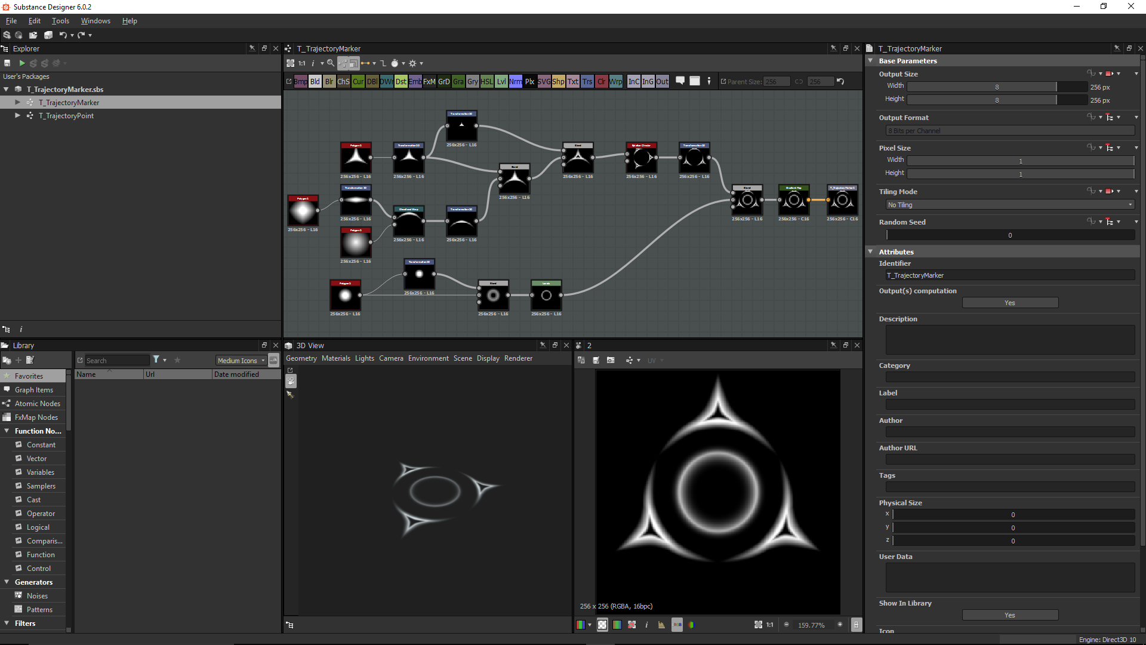Select the HSL node icon in toolbar
Screen dimensions: 1146x645
point(486,81)
